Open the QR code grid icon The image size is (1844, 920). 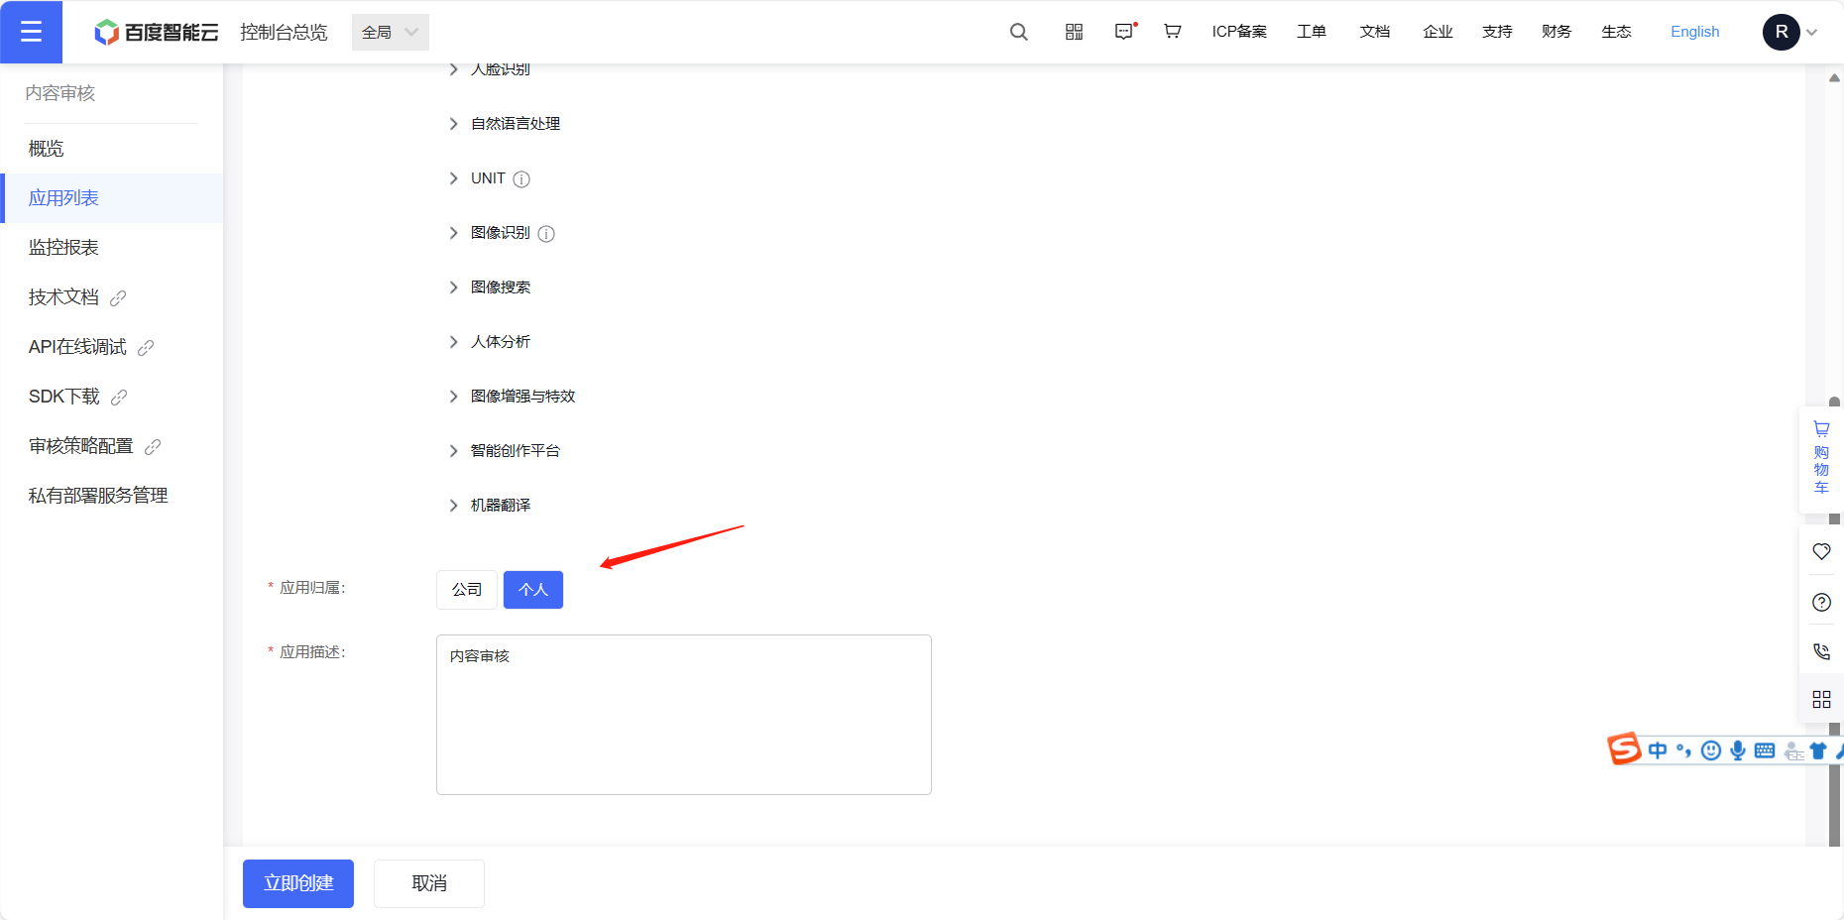pyautogui.click(x=1074, y=32)
